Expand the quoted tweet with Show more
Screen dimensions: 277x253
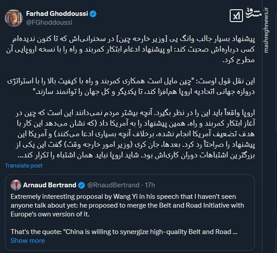tap(27, 240)
